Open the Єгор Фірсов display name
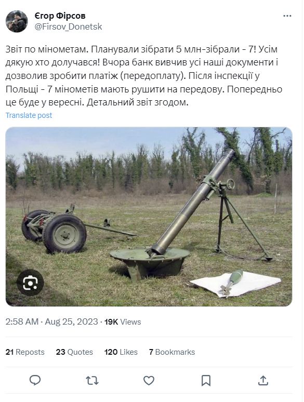This screenshot has width=304, height=402. click(x=60, y=16)
